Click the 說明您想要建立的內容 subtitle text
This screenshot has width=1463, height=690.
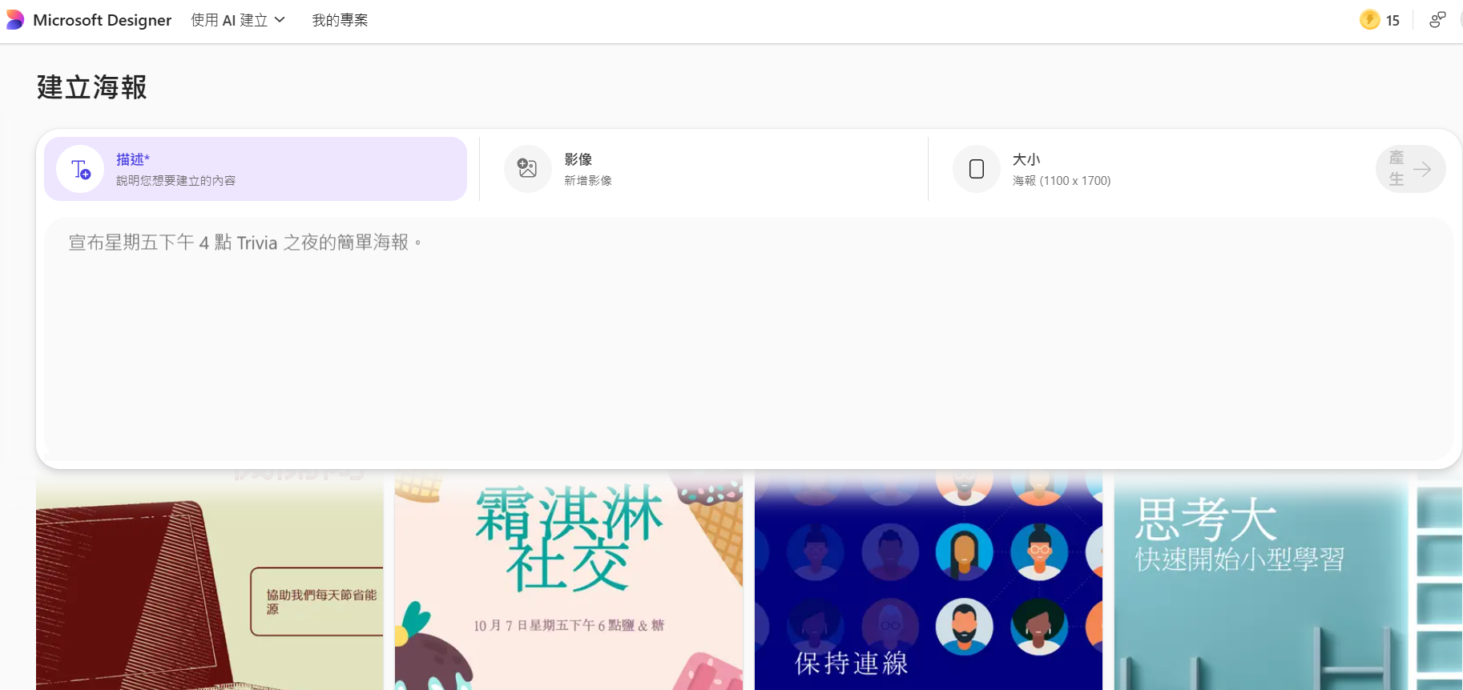click(175, 181)
